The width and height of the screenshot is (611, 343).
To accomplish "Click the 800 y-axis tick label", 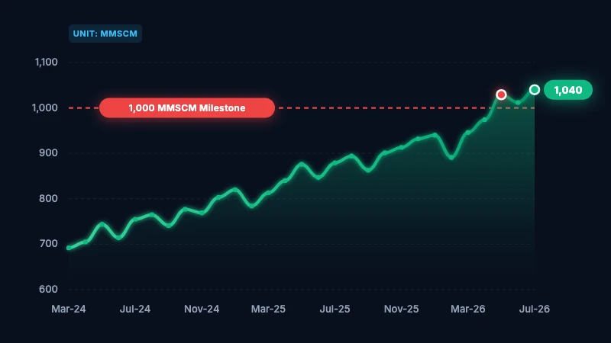I will 48,198.
